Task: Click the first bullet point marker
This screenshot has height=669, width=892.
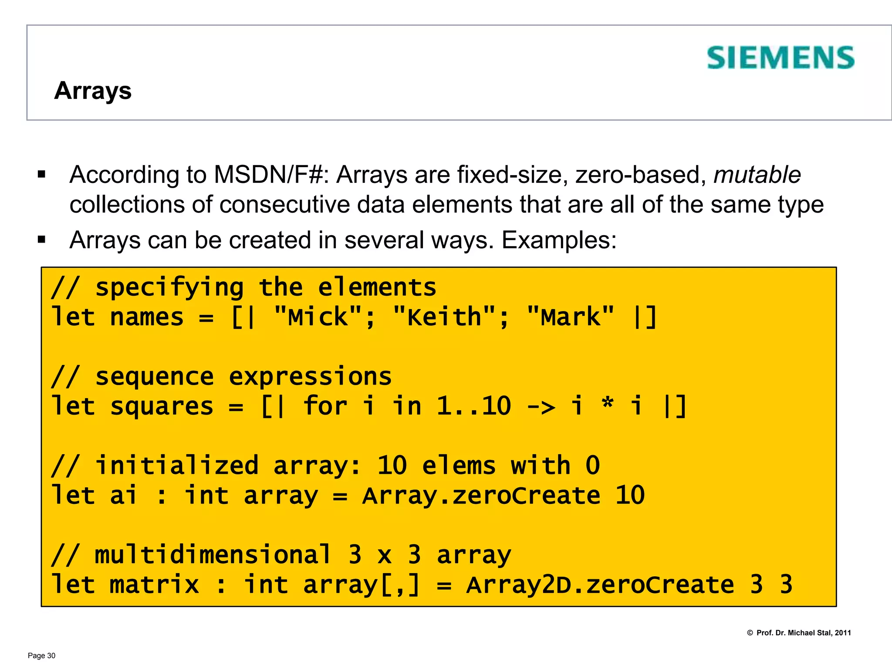Action: coord(42,175)
